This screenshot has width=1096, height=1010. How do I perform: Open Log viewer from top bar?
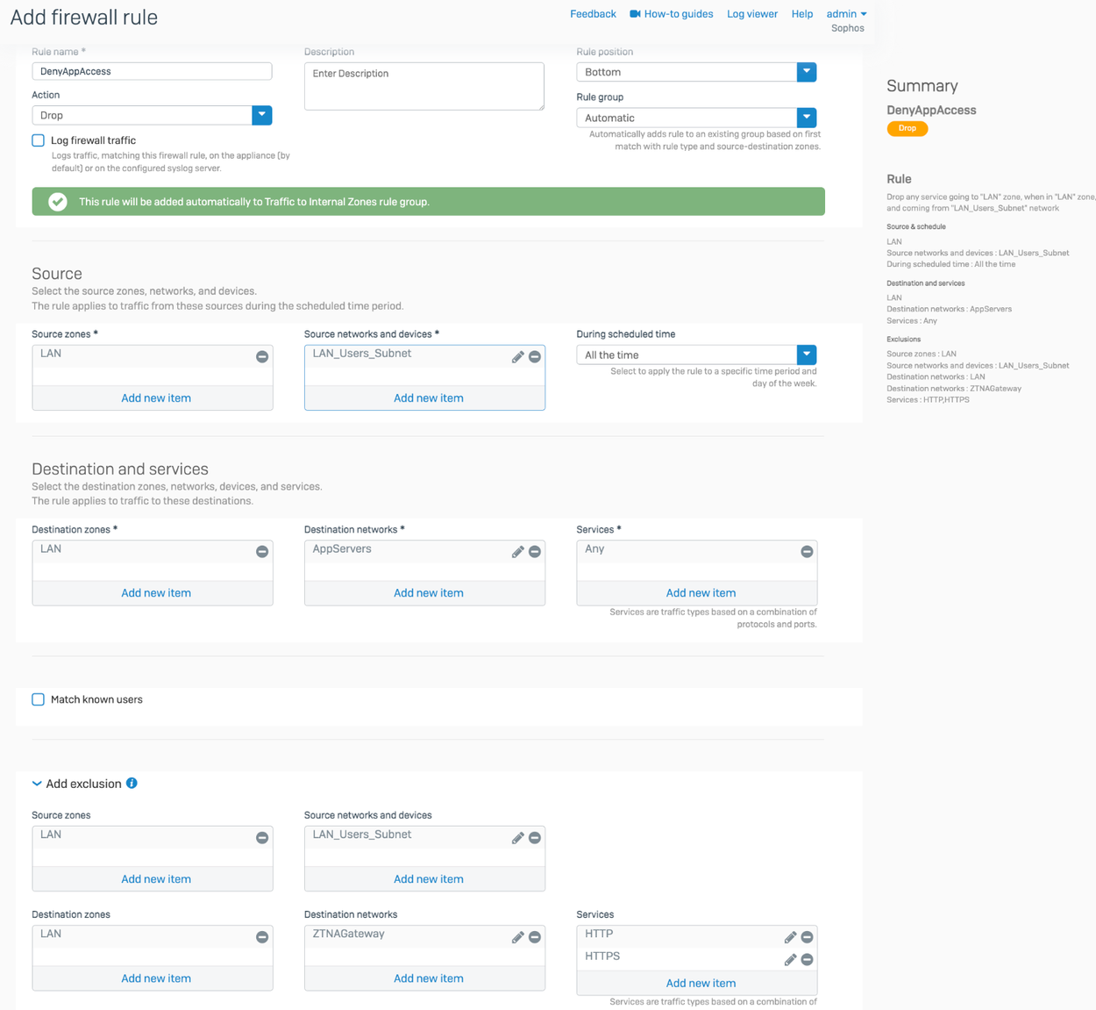751,14
